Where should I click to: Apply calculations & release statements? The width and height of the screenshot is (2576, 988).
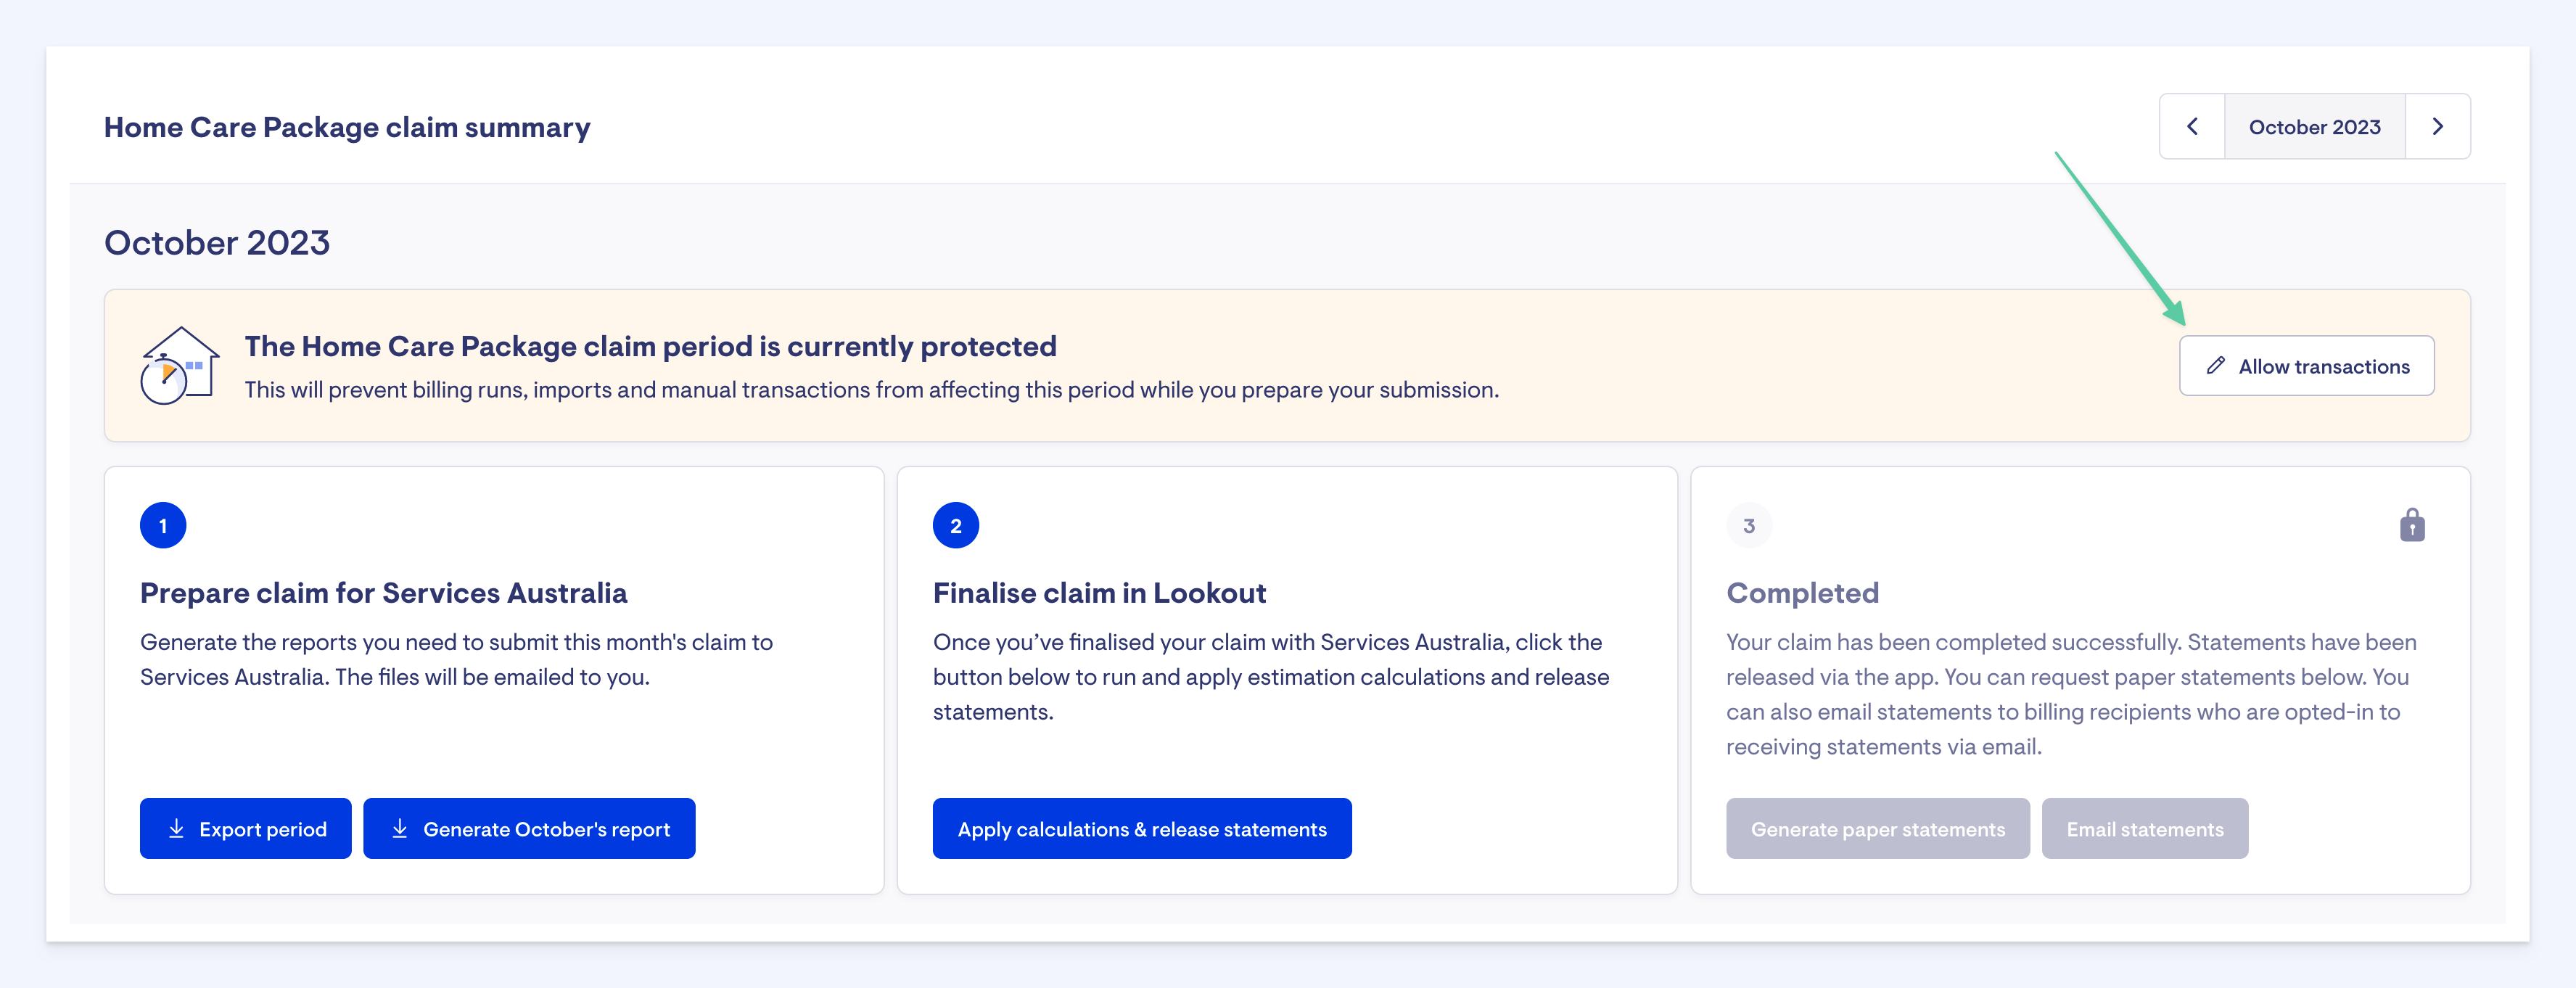[x=1141, y=829]
